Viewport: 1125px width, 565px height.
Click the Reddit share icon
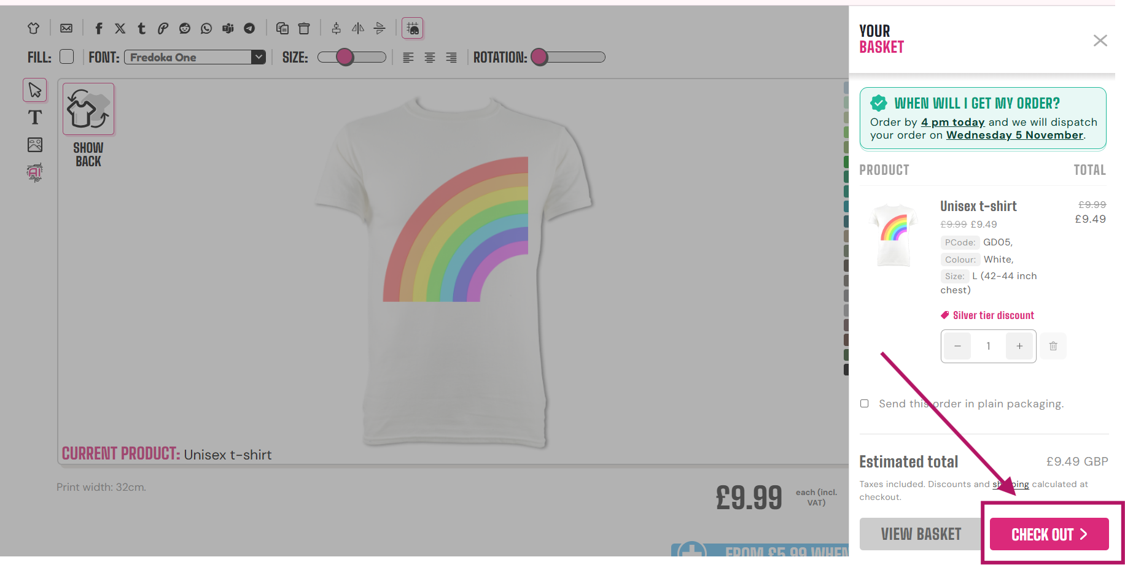(185, 28)
